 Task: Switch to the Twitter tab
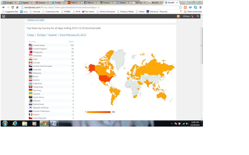point(57,3)
